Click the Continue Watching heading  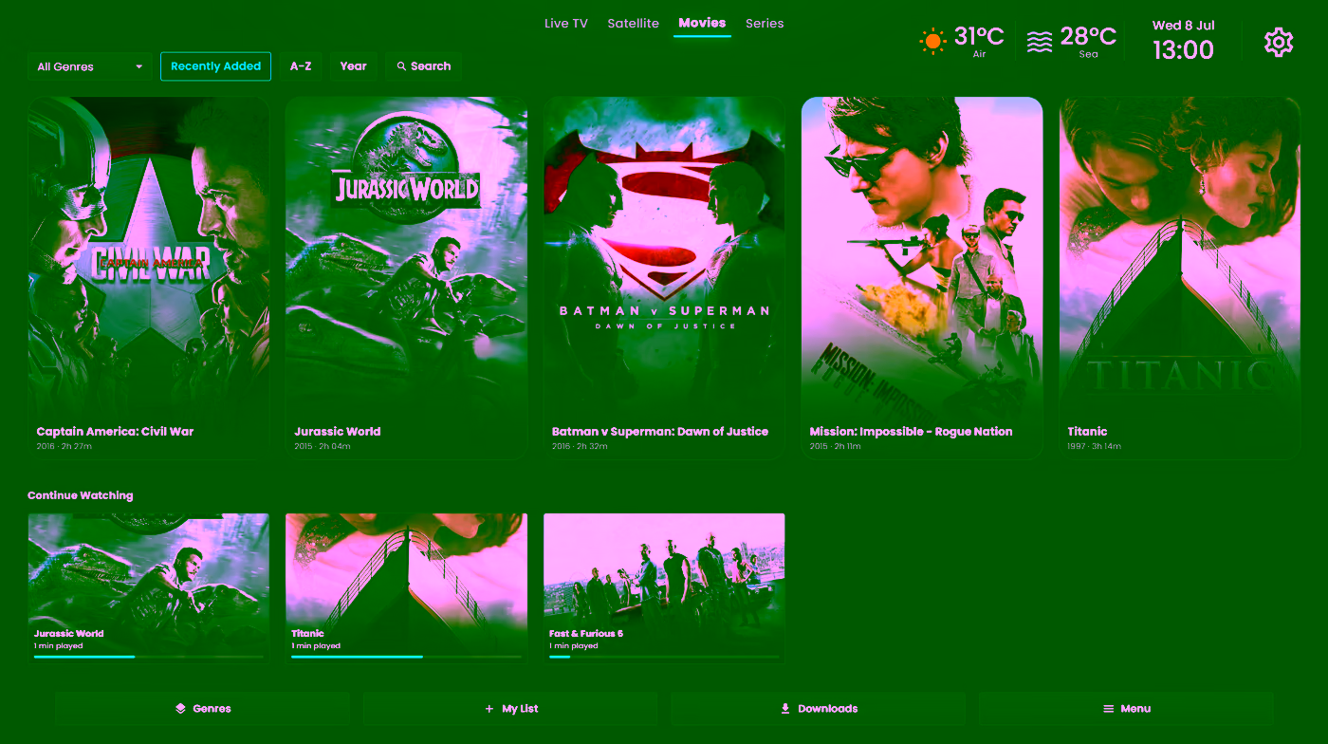(81, 495)
